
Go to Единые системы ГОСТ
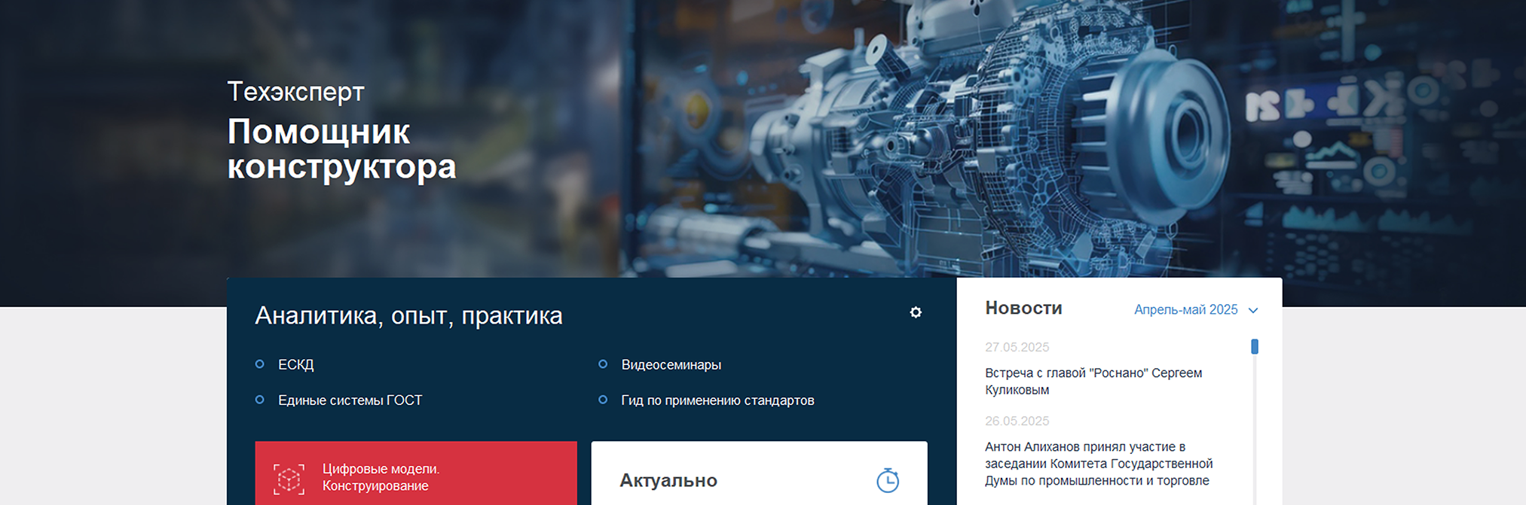pos(350,400)
